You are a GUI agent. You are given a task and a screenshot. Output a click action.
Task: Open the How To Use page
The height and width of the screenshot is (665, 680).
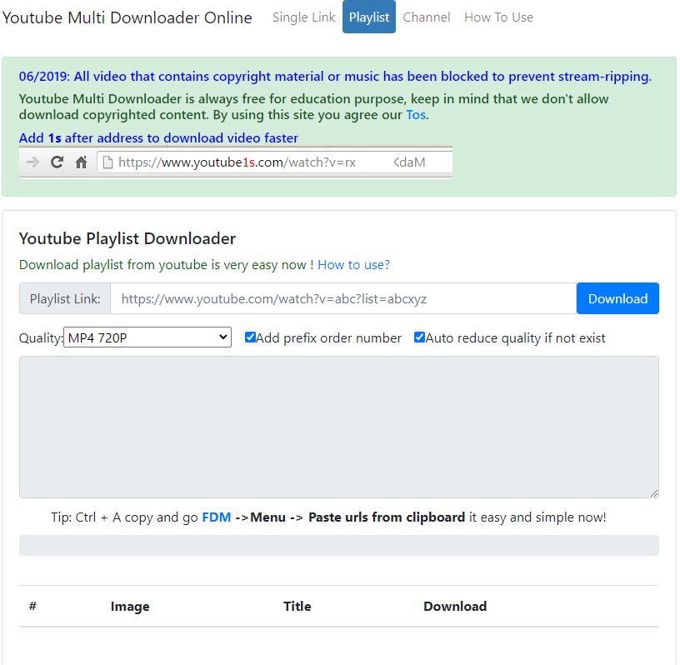[x=498, y=17]
